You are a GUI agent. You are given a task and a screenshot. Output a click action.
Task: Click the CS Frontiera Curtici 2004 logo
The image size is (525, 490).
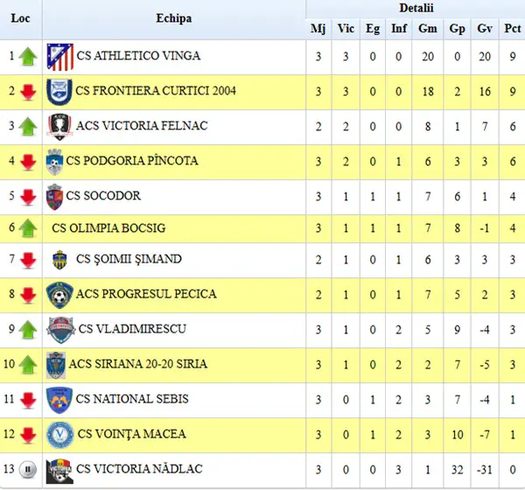click(59, 92)
